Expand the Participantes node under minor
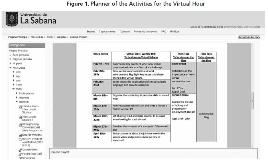Viewport: 268px width, 163px height. tap(17, 93)
